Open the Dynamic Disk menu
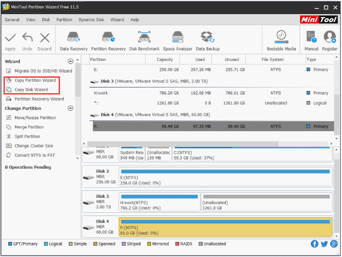This screenshot has width=342, height=257. click(91, 19)
